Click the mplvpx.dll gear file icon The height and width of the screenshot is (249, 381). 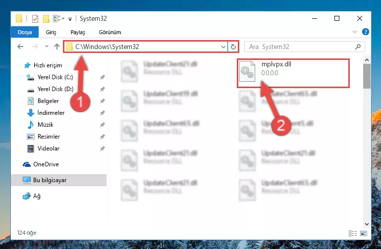[x=247, y=71]
